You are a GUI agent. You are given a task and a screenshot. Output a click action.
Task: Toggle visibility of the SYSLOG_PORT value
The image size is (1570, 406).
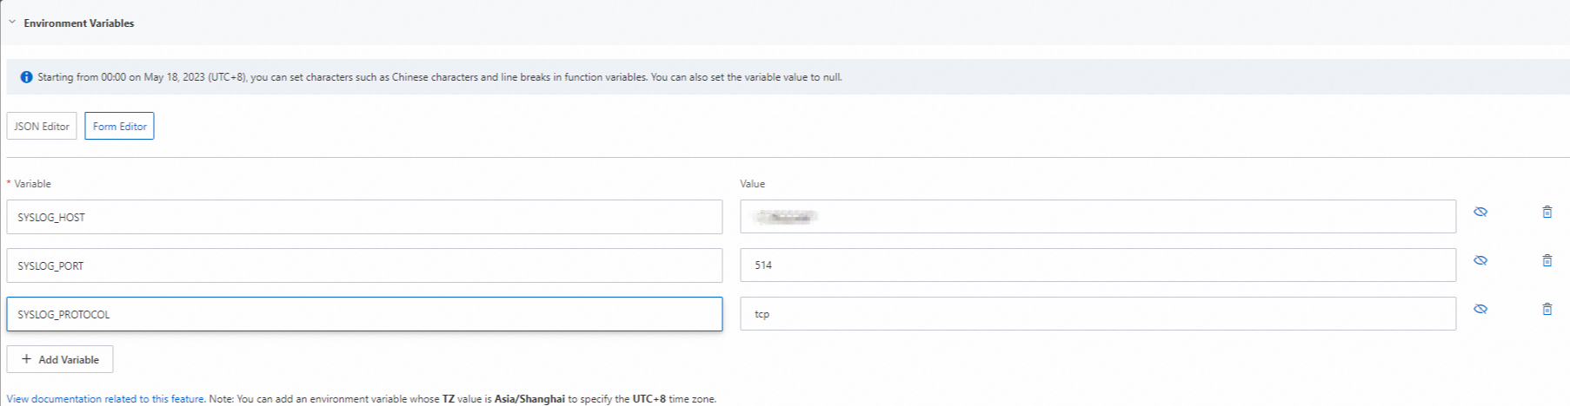[1480, 260]
